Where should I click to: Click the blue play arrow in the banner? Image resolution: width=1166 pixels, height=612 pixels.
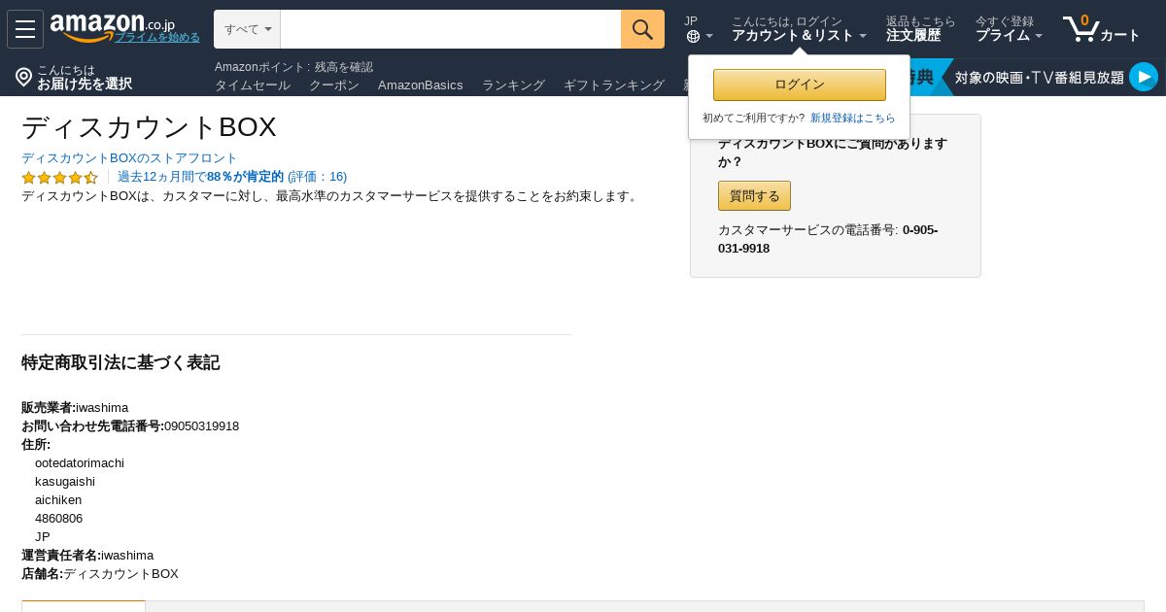click(x=1144, y=77)
